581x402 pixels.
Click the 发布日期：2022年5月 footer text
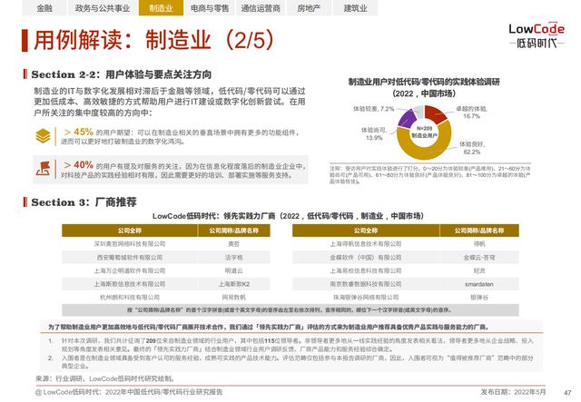514,392
